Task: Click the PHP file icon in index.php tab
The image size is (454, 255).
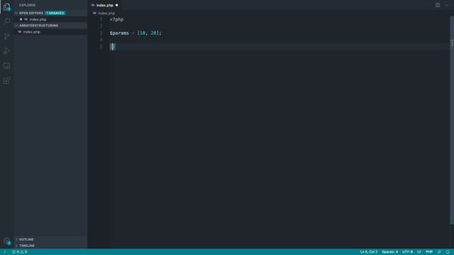Action: 93,5
